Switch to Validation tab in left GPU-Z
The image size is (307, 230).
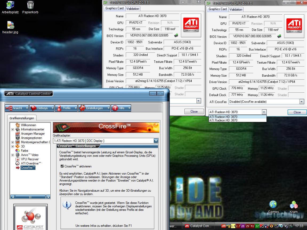click(133, 9)
